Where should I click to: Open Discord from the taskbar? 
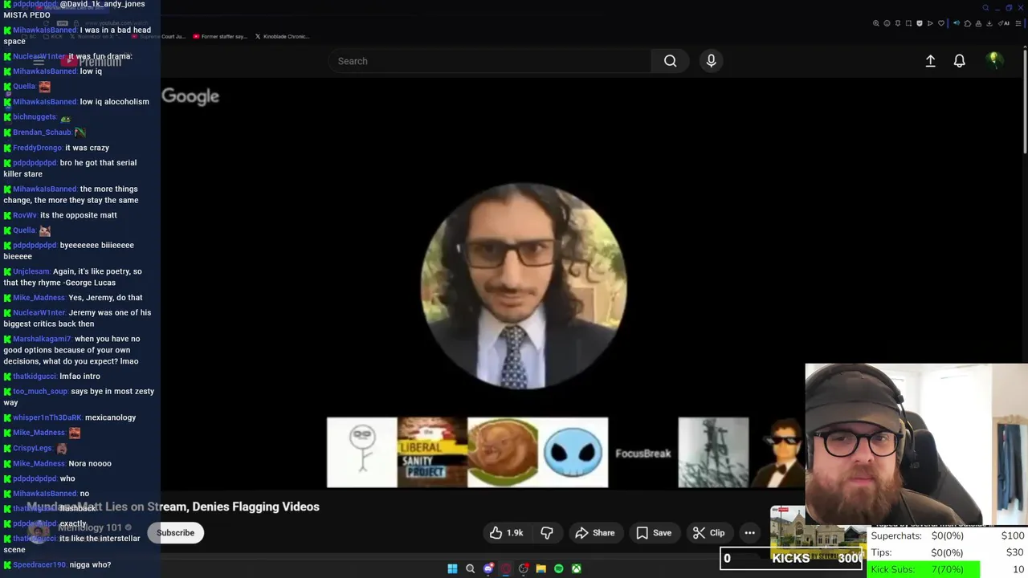click(488, 568)
